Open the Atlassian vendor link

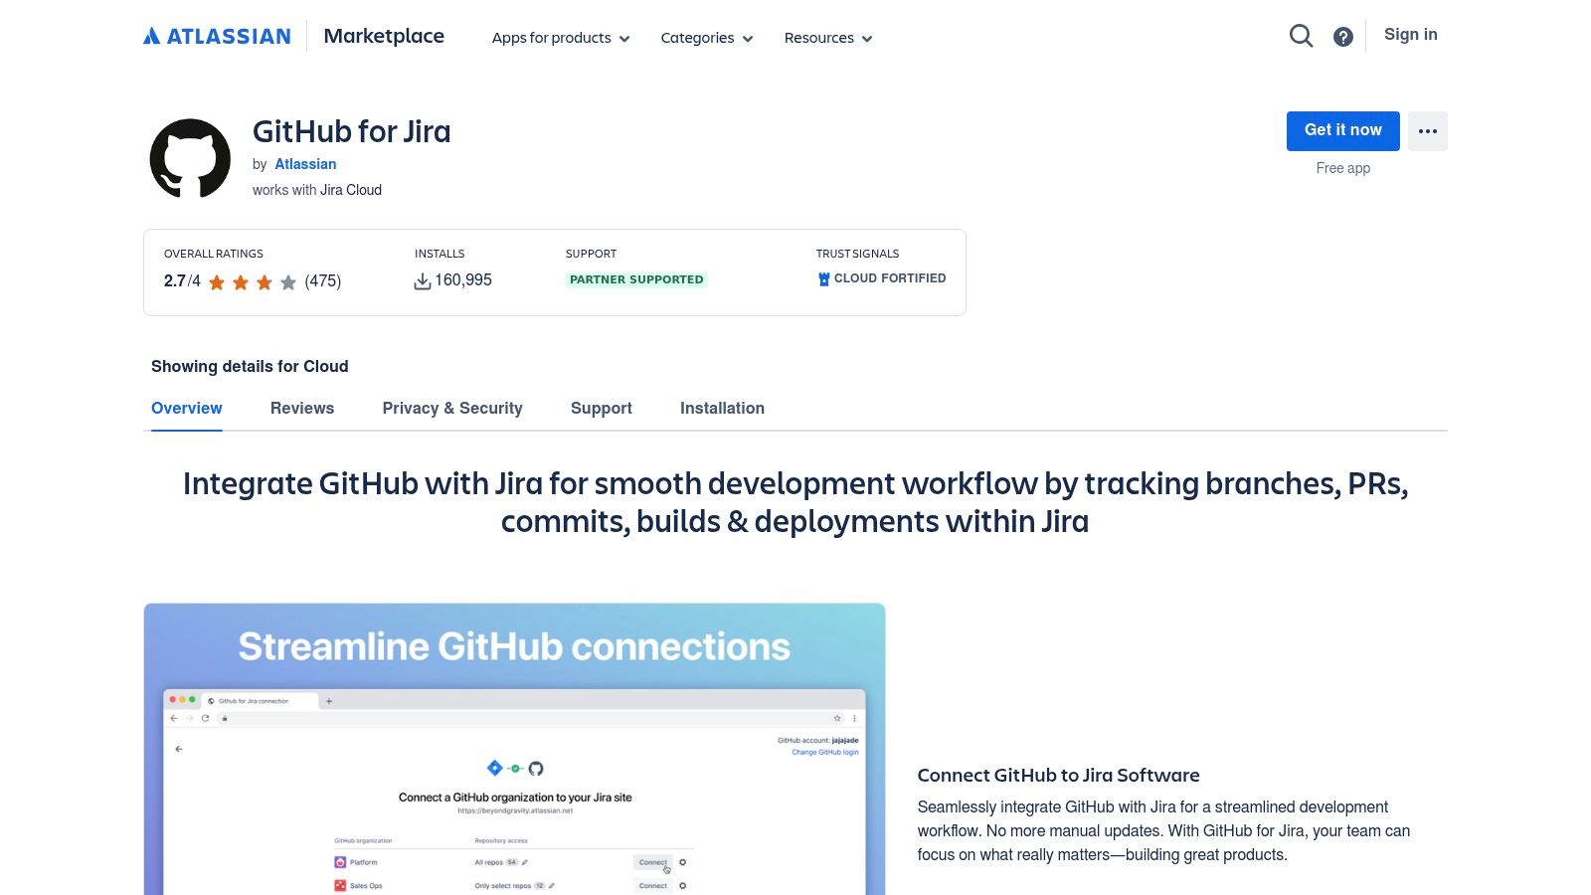pos(305,164)
